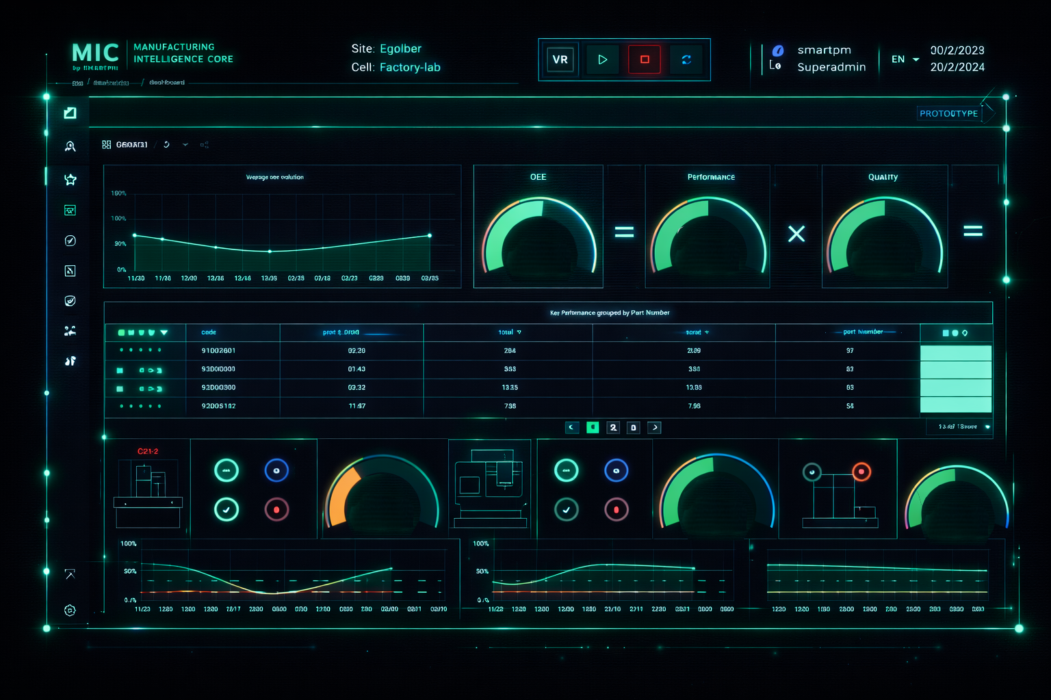
Task: Toggle the green checkmark circle under C21-2
Action: coord(226,509)
